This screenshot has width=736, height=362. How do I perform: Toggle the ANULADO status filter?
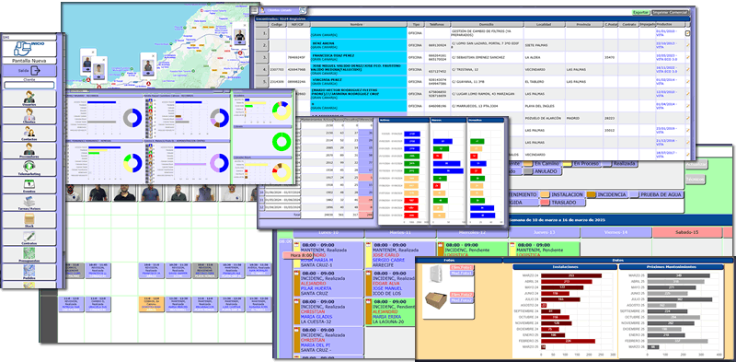[x=543, y=171]
